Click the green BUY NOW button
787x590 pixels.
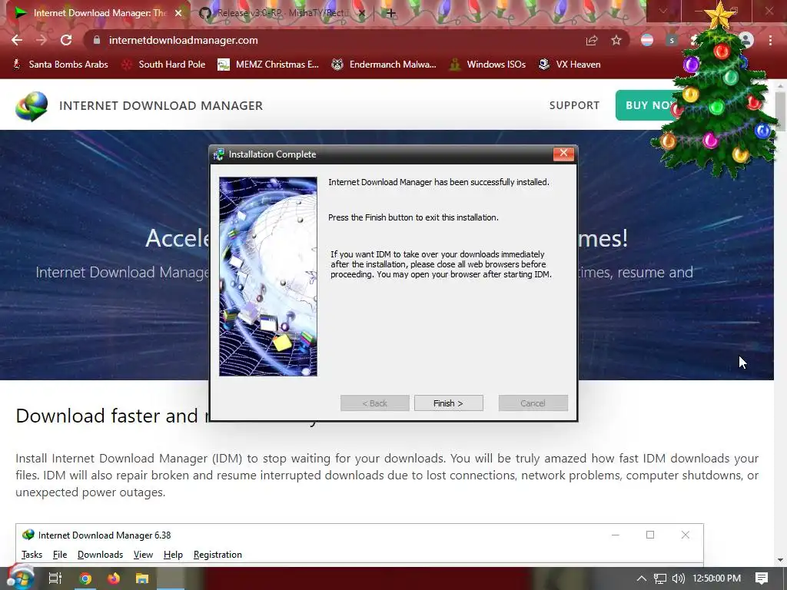tap(647, 105)
